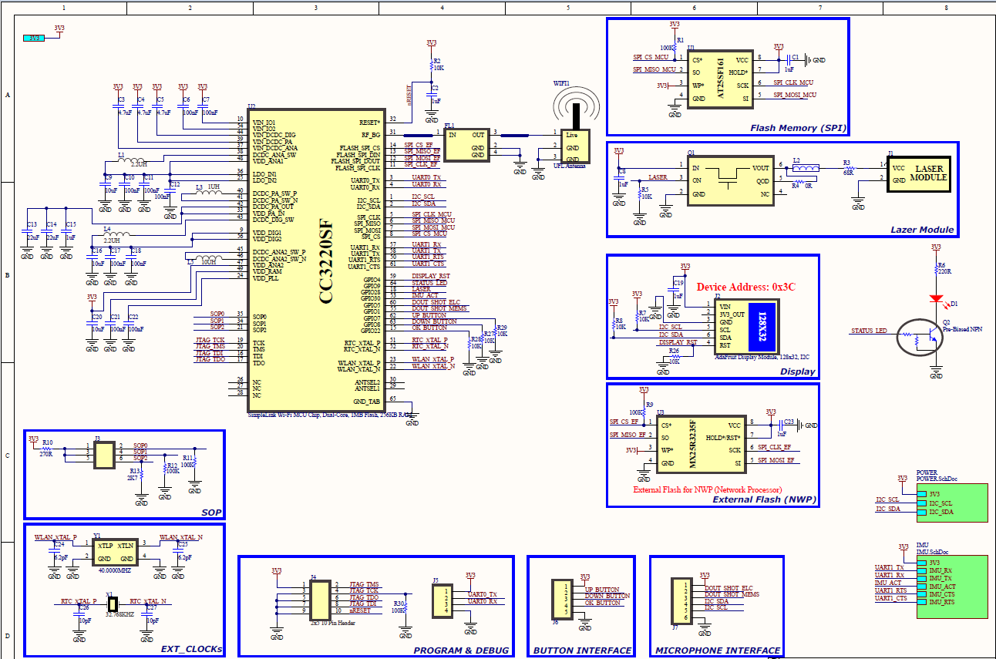Click the cyan 3V3 power port
This screenshot has height=659, width=996.
coord(33,38)
